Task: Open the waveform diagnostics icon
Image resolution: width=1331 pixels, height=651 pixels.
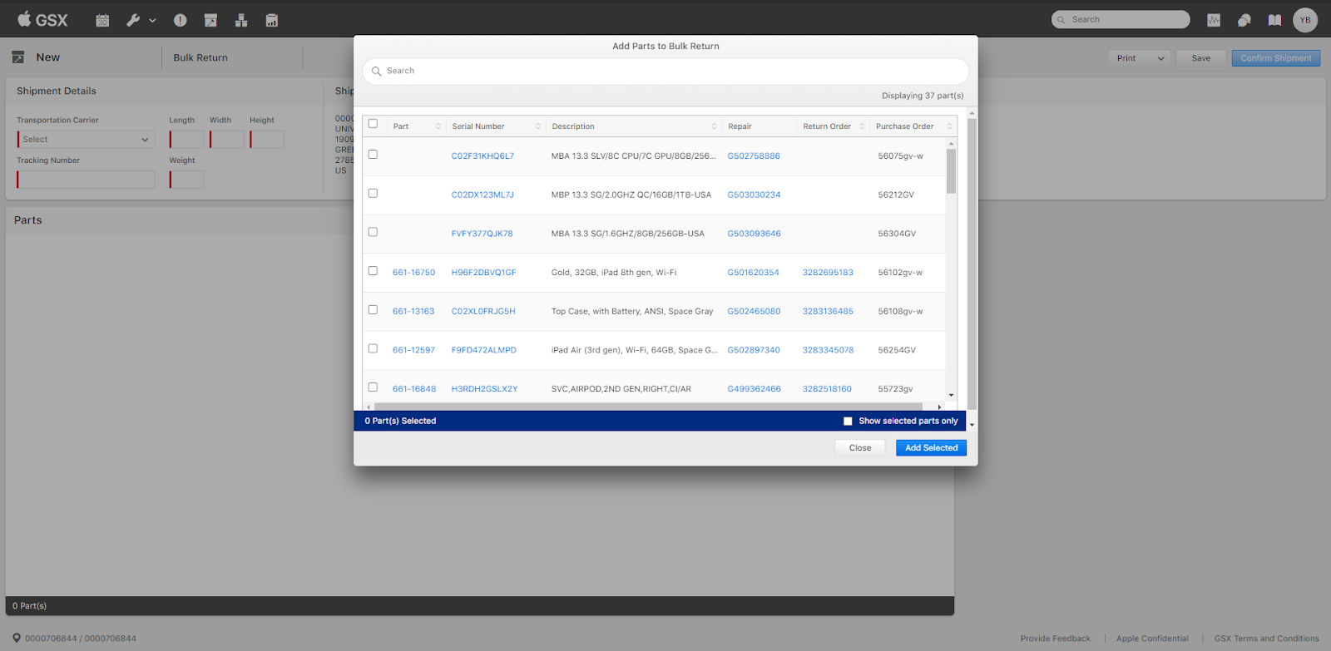Action: pyautogui.click(x=1214, y=20)
